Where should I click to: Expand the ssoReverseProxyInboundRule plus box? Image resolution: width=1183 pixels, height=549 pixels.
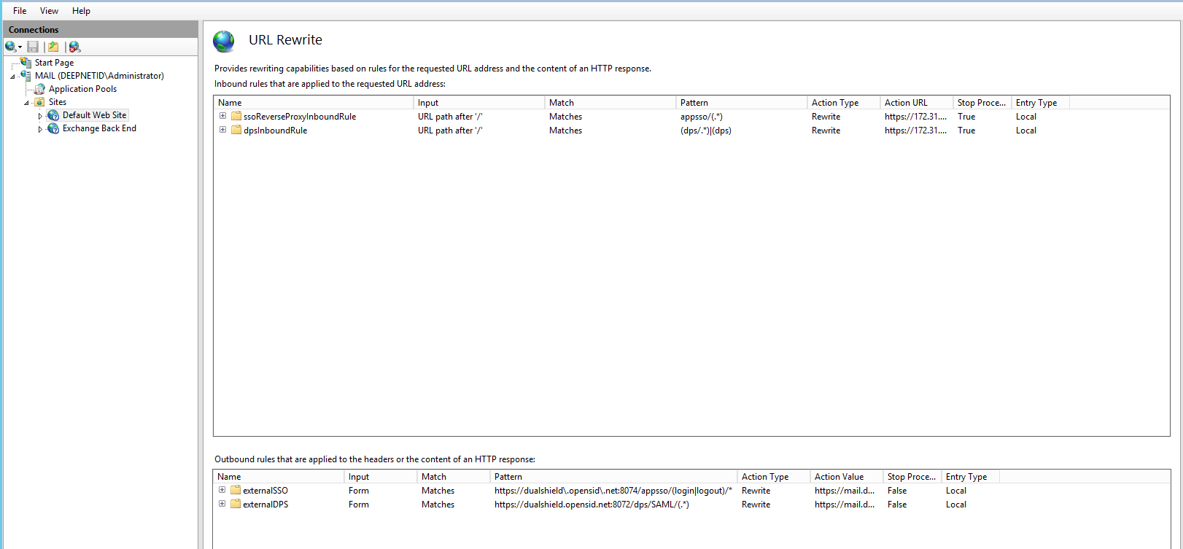pyautogui.click(x=222, y=116)
